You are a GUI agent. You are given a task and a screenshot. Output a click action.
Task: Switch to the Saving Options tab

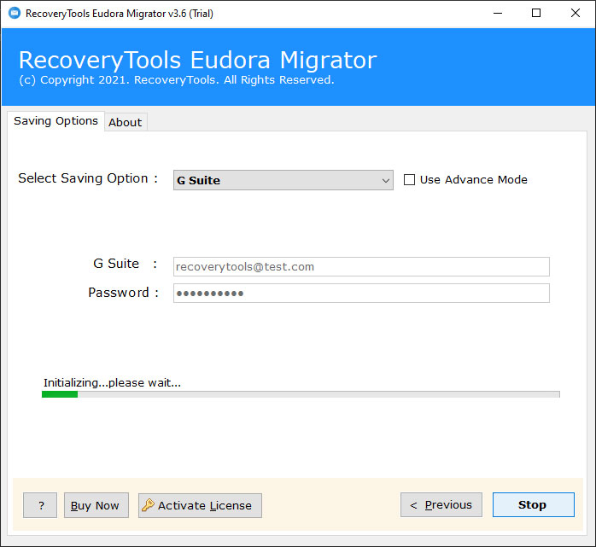[x=56, y=121]
